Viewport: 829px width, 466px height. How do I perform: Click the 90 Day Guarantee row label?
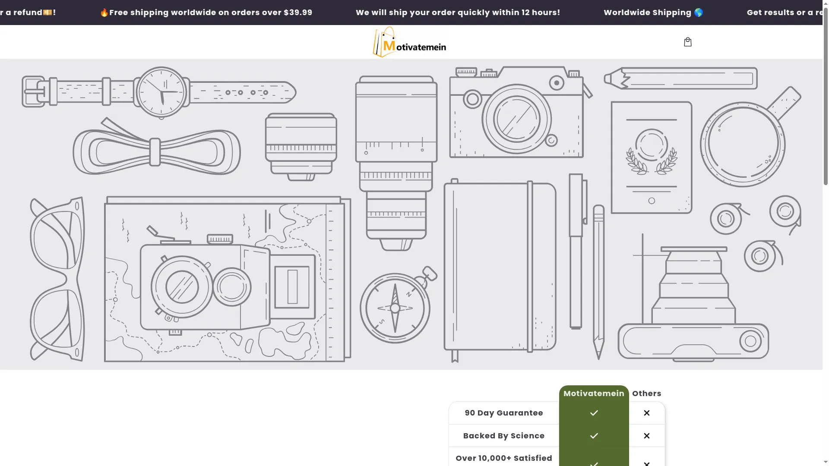504,413
